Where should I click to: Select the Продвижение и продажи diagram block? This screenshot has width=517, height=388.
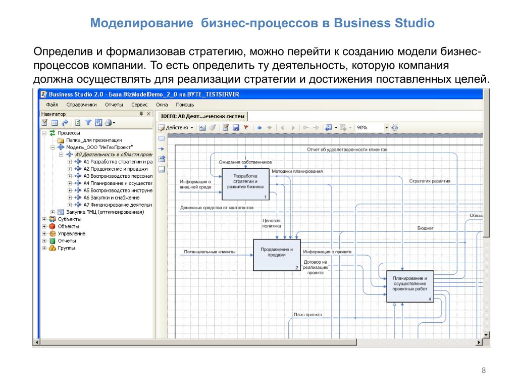pos(277,255)
